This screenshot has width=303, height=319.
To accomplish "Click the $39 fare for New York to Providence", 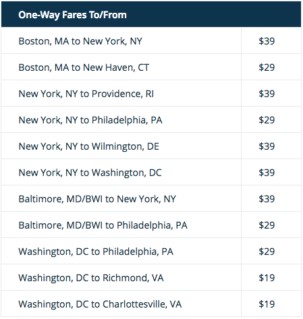I will point(267,94).
